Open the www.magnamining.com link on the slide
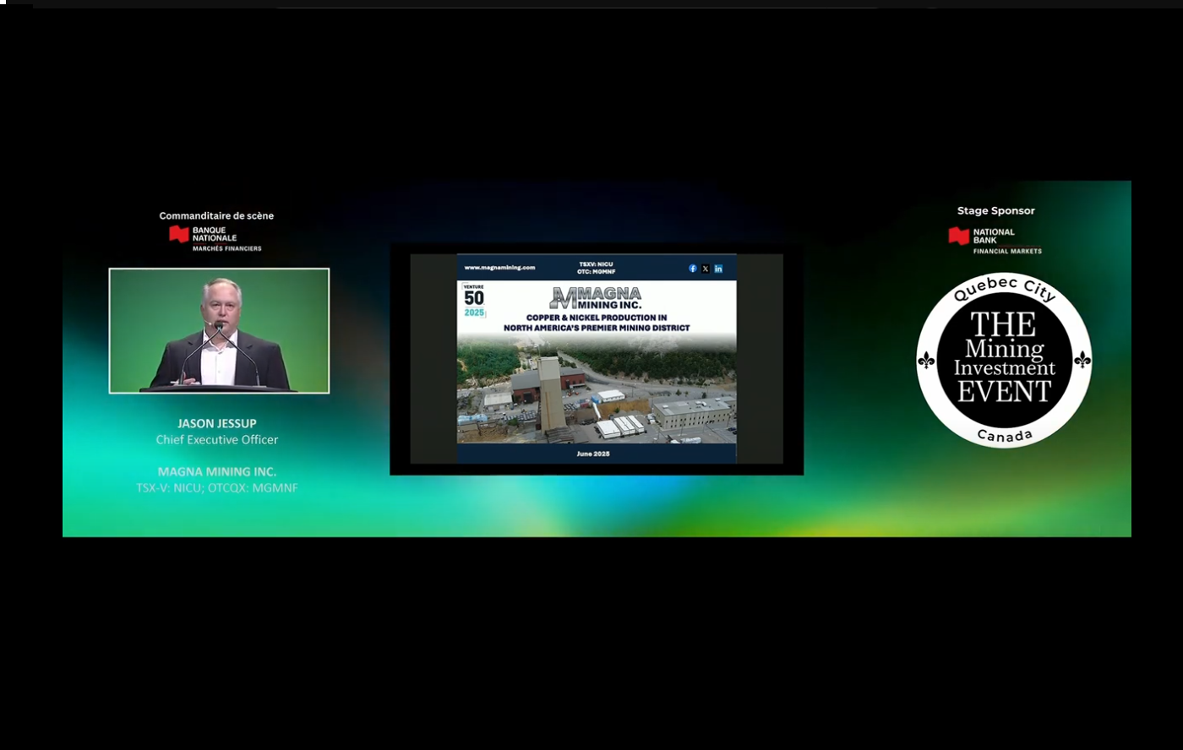 click(x=499, y=268)
